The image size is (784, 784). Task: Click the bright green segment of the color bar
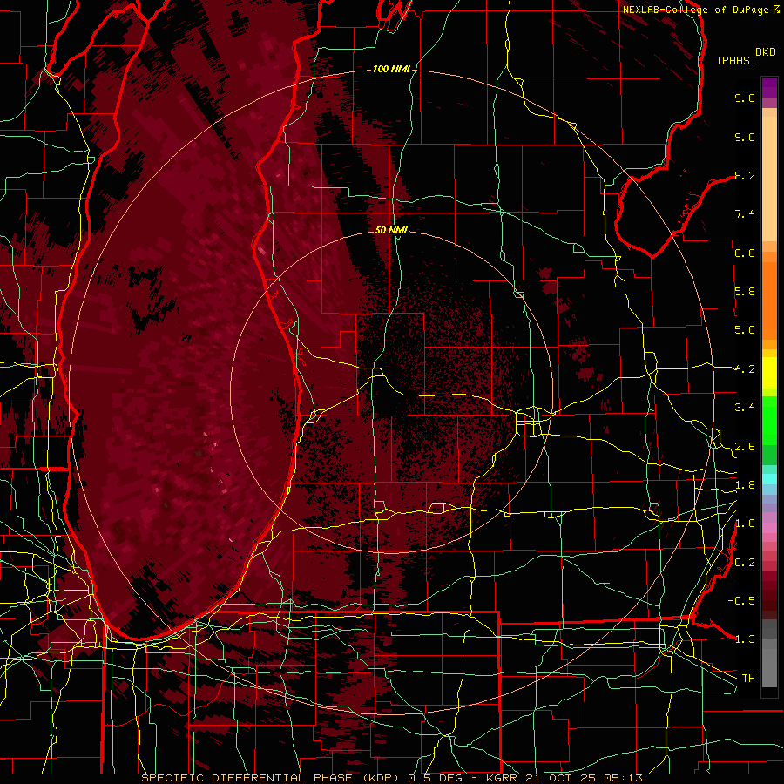(x=769, y=421)
